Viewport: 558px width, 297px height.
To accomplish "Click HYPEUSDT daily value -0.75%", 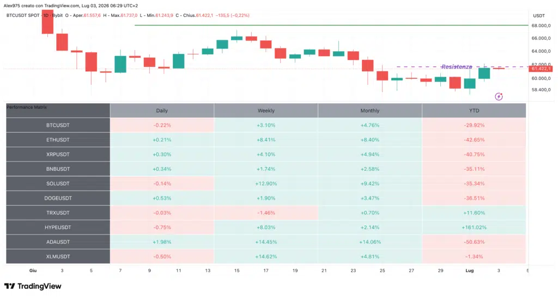I will point(162,227).
